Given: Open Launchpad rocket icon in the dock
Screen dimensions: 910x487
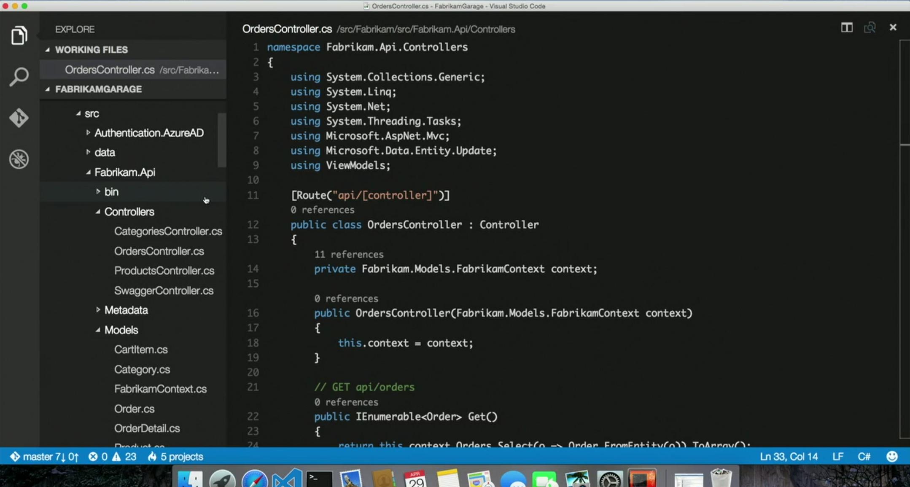Looking at the screenshot, I should pyautogui.click(x=222, y=479).
